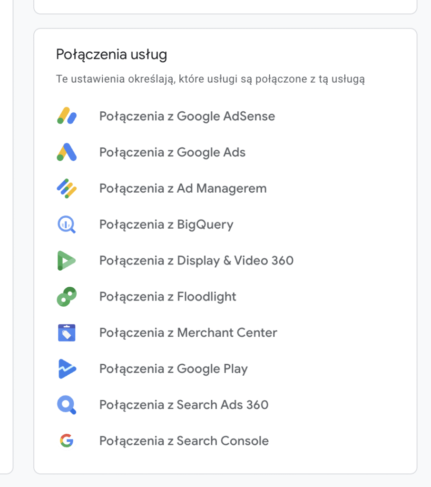Click the Ad Manager logo icon
Screen dimensions: 431x487
coord(67,188)
